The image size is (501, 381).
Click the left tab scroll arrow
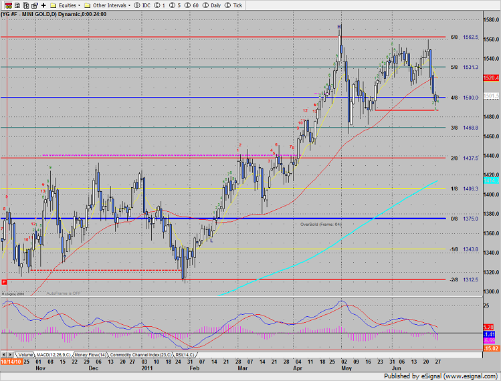tap(4, 355)
